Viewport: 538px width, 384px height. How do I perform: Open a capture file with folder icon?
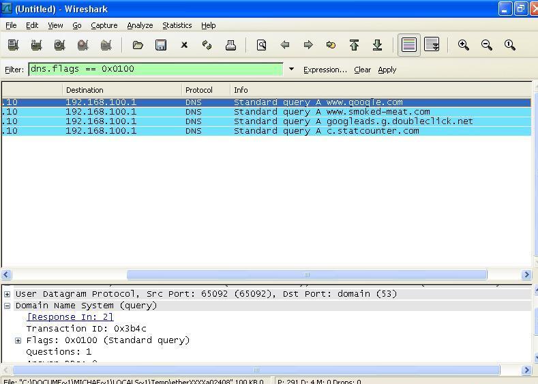(x=138, y=45)
